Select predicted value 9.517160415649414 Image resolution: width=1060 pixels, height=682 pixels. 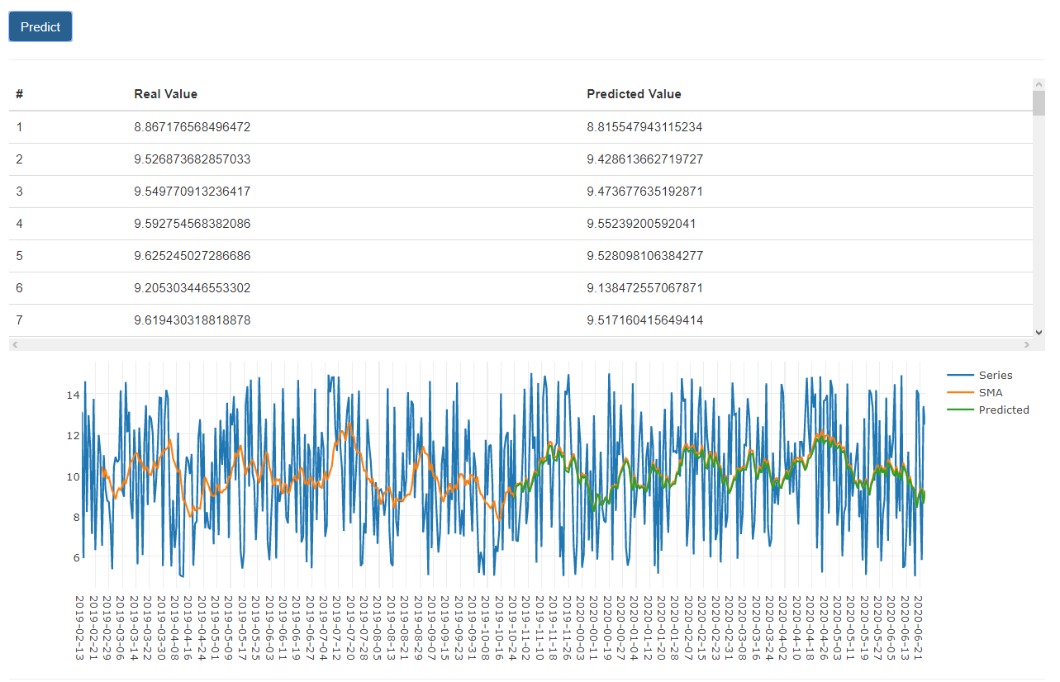tap(645, 320)
